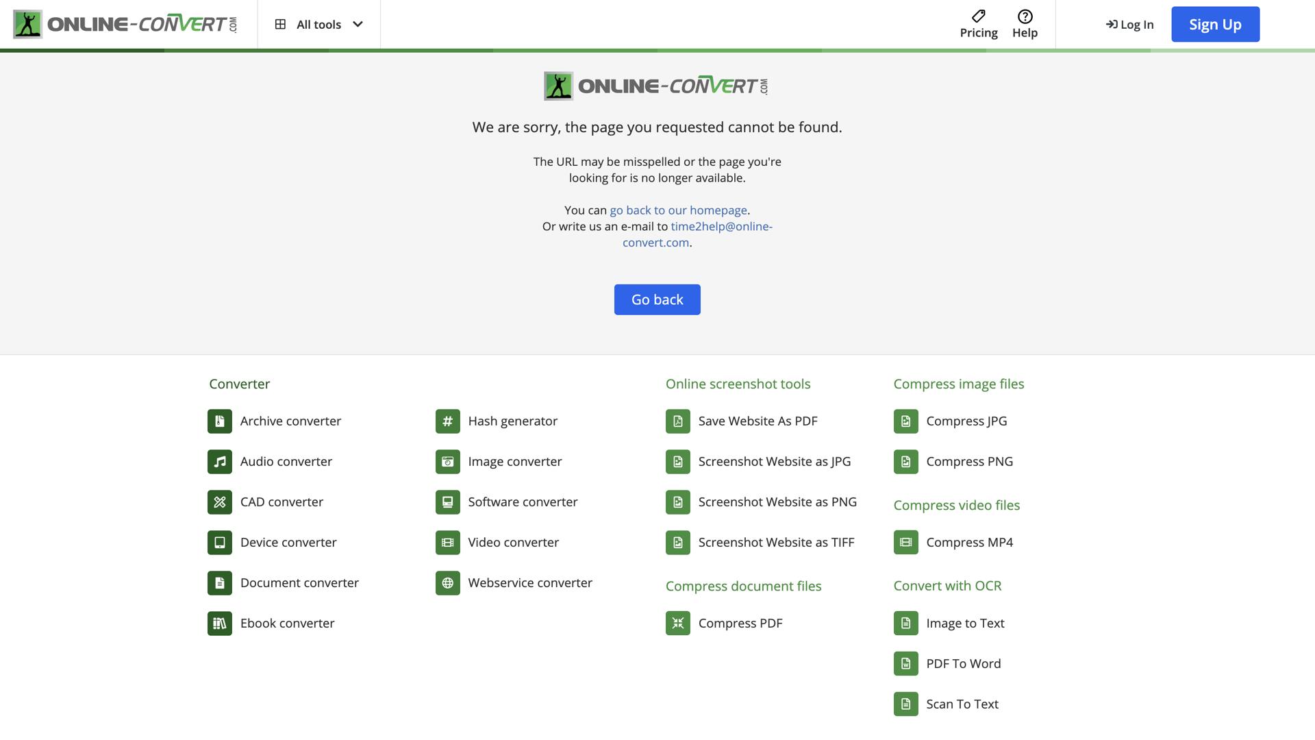The height and width of the screenshot is (740, 1315).
Task: Click the chevron beside All tools
Action: [358, 25]
